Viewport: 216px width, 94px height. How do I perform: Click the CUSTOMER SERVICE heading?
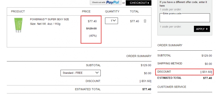[172, 87]
